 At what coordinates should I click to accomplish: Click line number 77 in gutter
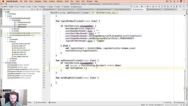coord(44,60)
